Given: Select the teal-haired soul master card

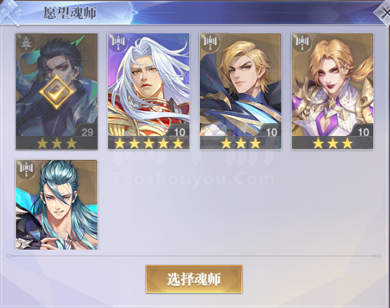Looking at the screenshot, I should point(57,205).
